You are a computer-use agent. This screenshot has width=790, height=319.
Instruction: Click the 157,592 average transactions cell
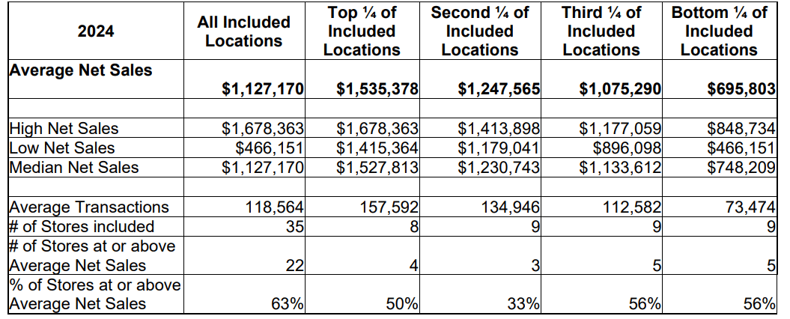[x=389, y=207]
